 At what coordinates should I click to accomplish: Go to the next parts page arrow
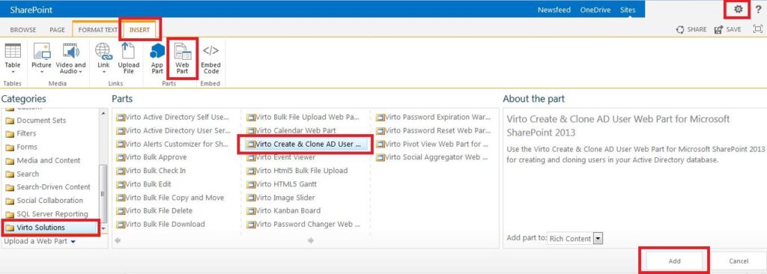click(311, 240)
